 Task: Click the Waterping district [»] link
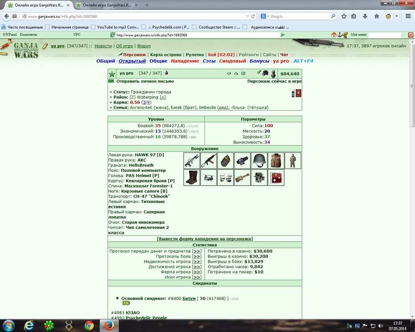(x=163, y=97)
